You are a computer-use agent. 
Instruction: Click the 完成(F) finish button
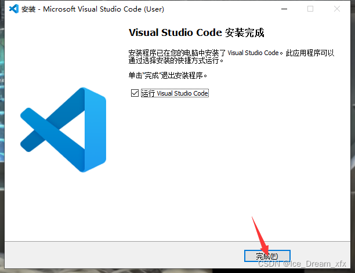[x=267, y=256]
